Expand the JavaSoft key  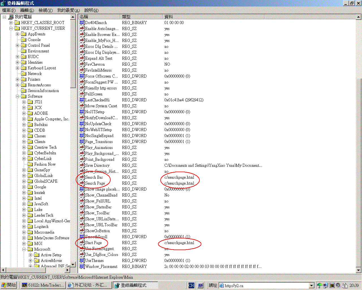click(x=24, y=204)
